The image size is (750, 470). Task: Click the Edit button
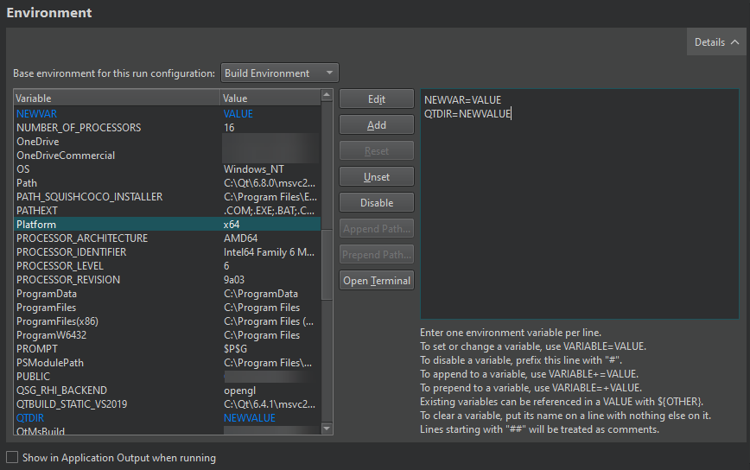tap(376, 99)
